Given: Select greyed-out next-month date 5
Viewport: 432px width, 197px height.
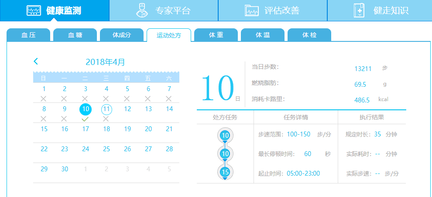Looking at the screenshot, I should (x=169, y=169).
